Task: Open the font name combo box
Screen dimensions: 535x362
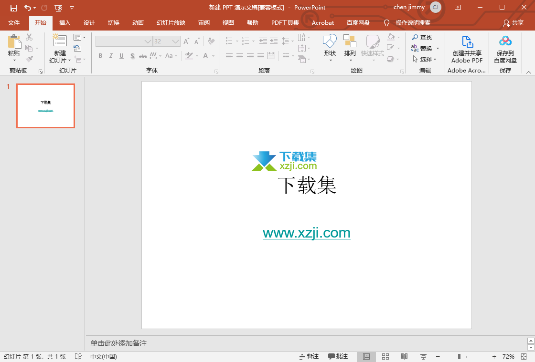Action: [x=124, y=41]
